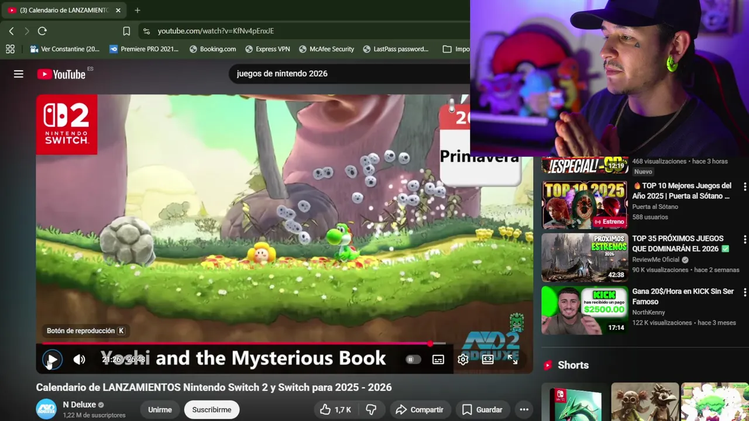The width and height of the screenshot is (749, 421).
Task: Click the youtube.com address bar URL
Action: [215, 31]
